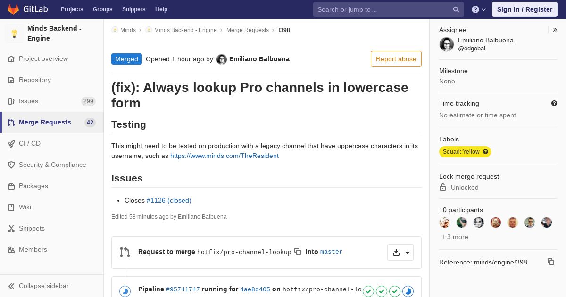Open the Time tracking help icon
The width and height of the screenshot is (566, 297).
click(554, 103)
